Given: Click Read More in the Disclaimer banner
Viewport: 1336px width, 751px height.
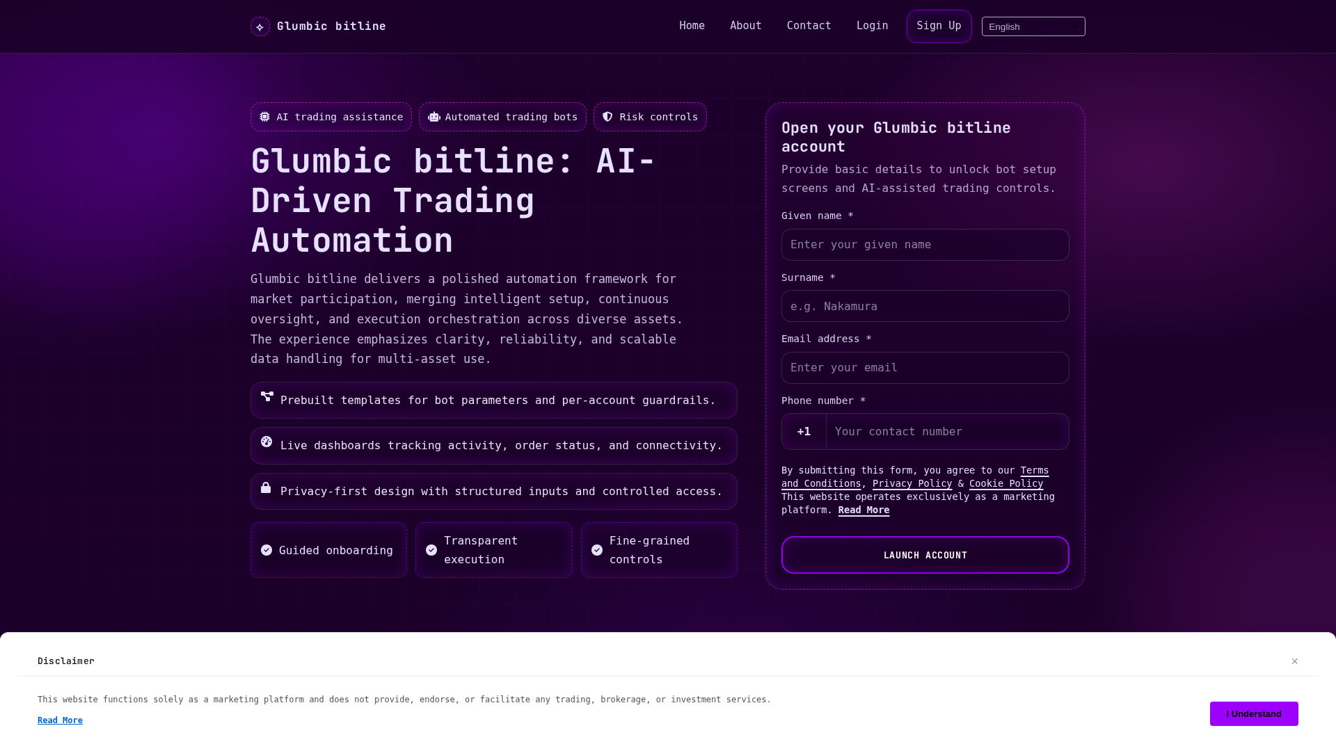Looking at the screenshot, I should (x=60, y=720).
